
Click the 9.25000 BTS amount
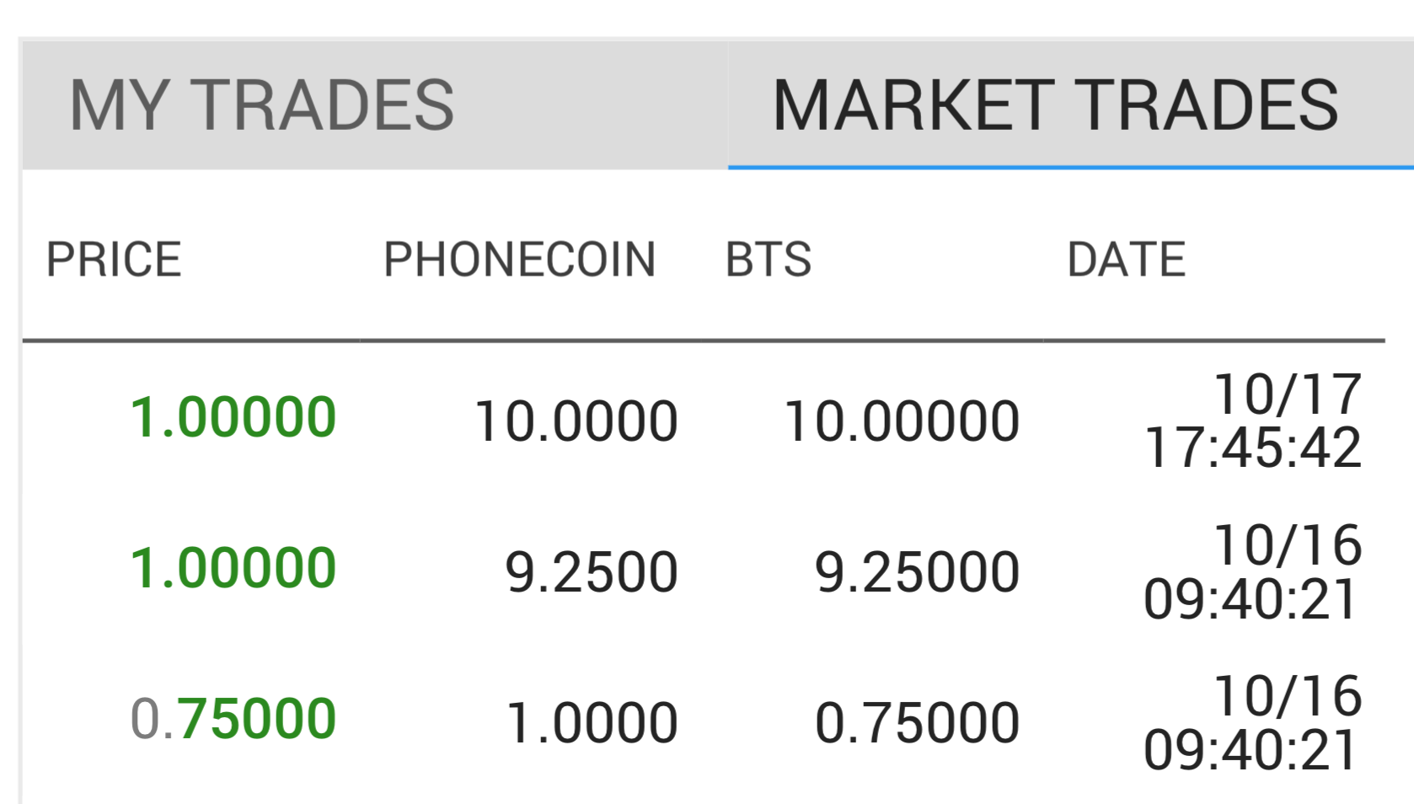click(x=917, y=572)
